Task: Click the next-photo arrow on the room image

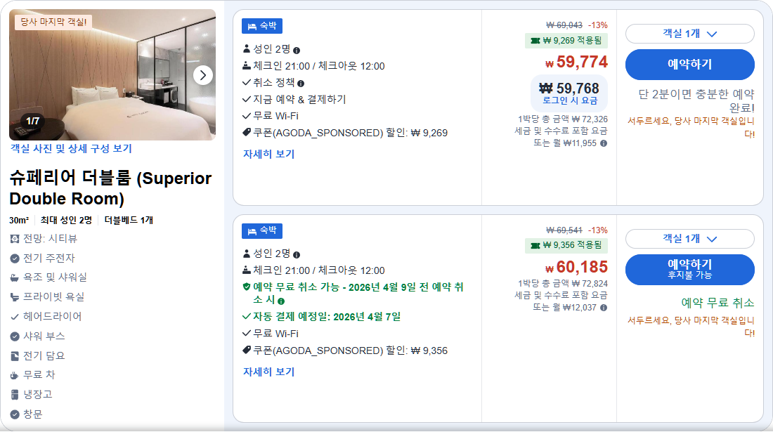Action: click(204, 74)
